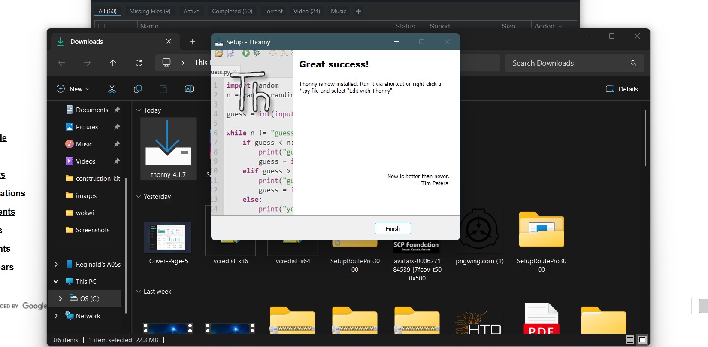Expand address bar path chevron
This screenshot has height=347, width=708.
[183, 63]
